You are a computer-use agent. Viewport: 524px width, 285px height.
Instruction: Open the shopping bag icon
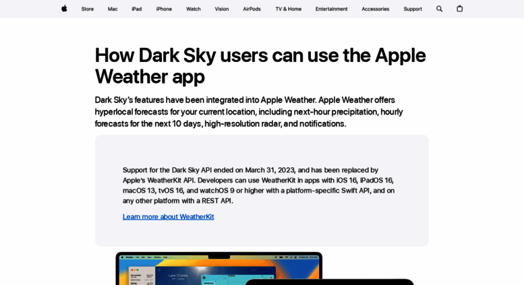click(x=459, y=9)
